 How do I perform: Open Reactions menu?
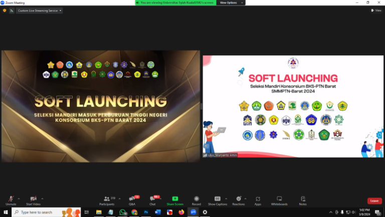[239, 200]
